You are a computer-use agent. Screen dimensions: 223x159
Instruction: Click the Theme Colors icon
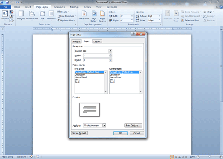tap(12, 12)
